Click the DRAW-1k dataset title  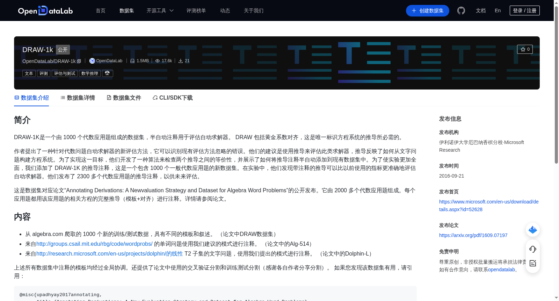click(38, 50)
